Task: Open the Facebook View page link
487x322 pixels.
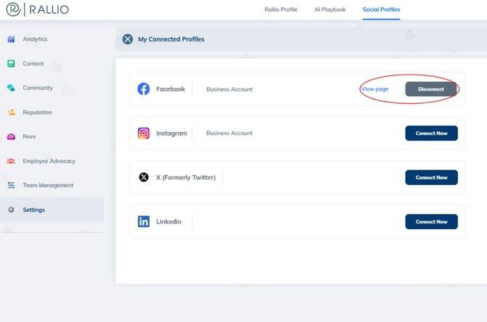Action: [375, 89]
